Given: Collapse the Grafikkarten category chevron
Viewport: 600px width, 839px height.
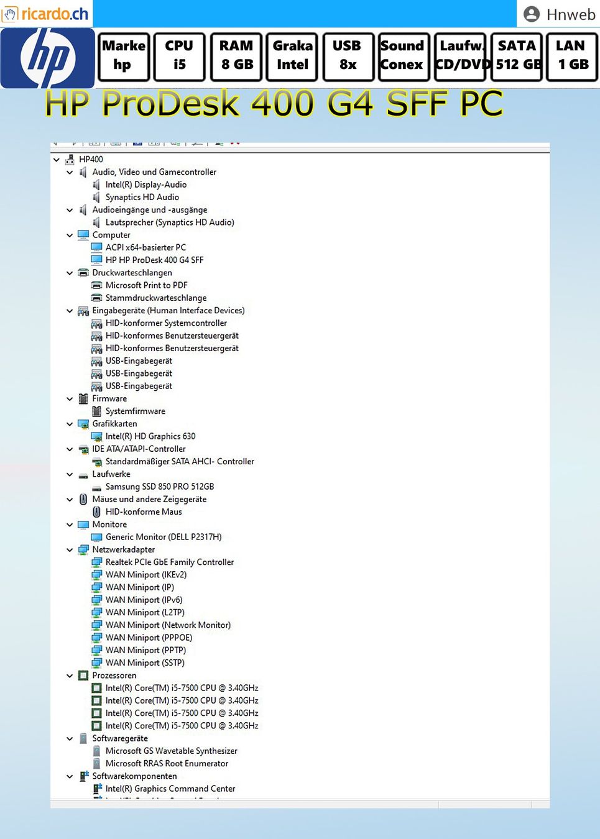Looking at the screenshot, I should tap(70, 424).
